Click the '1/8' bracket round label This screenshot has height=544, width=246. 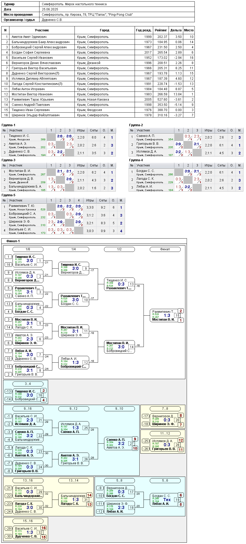click(28, 249)
